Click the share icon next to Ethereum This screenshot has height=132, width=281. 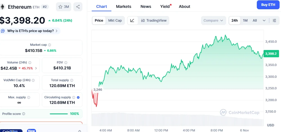(78, 7)
